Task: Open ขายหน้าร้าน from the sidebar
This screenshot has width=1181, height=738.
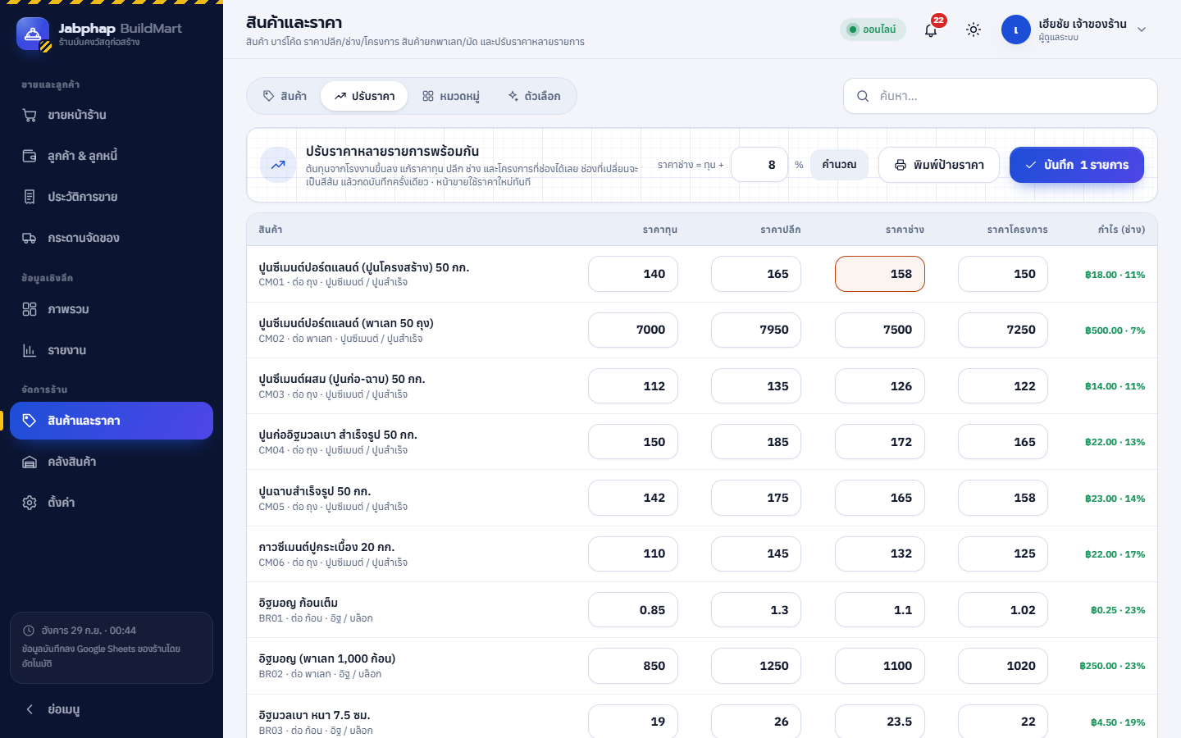Action: coord(112,115)
